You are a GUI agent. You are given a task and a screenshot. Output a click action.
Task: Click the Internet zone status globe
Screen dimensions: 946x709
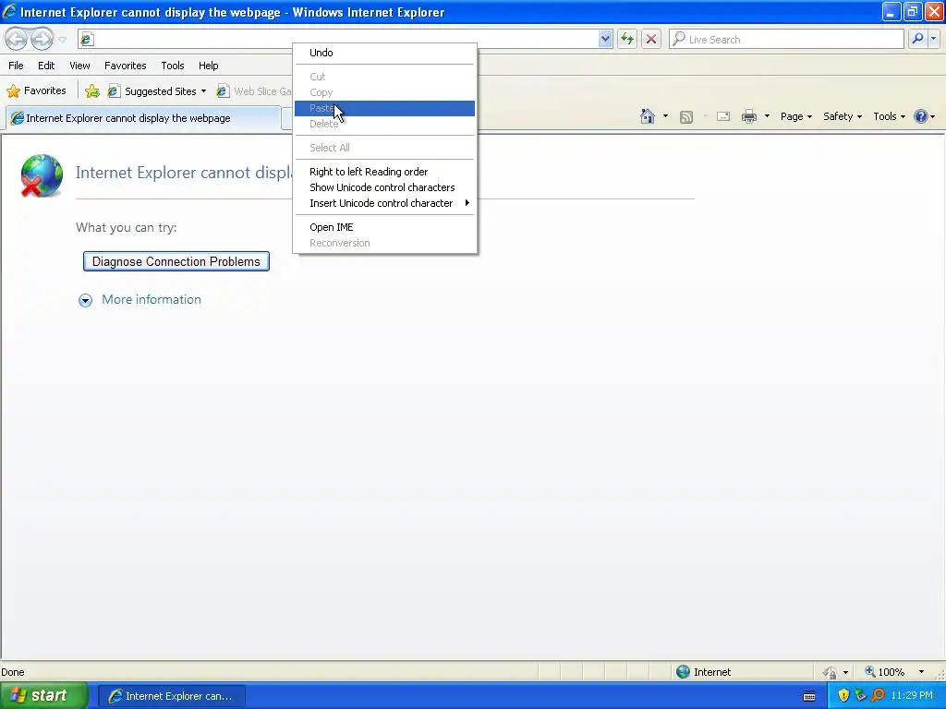pyautogui.click(x=683, y=672)
